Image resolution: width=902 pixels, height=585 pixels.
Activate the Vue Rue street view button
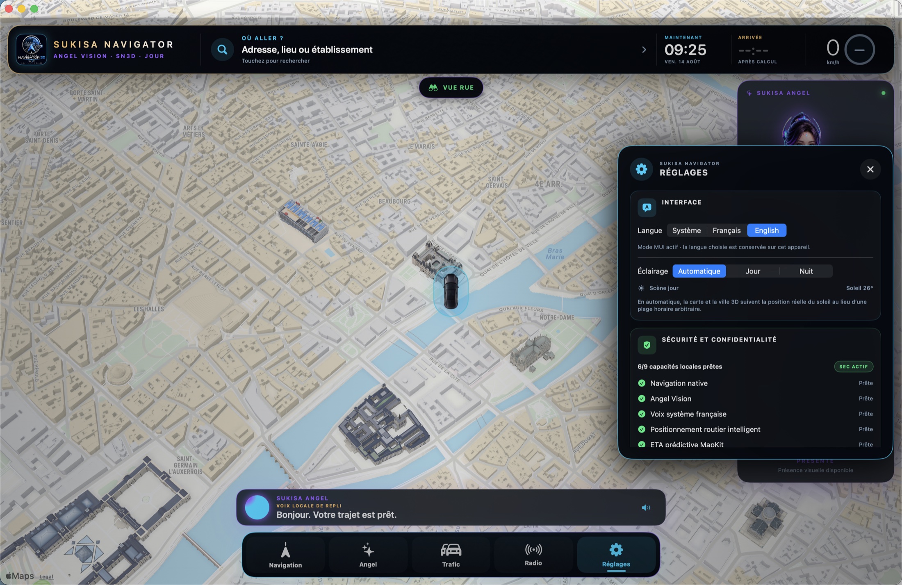[451, 88]
